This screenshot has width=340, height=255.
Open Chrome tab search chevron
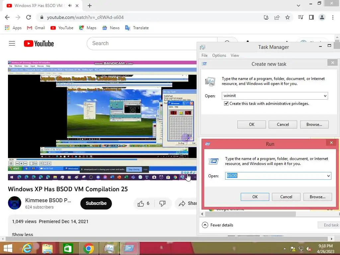point(298,6)
